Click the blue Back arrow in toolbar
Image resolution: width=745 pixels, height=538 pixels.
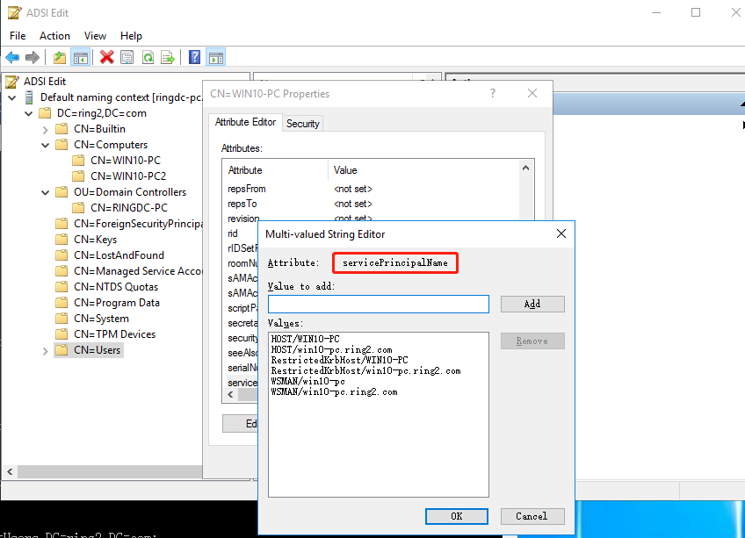click(x=12, y=57)
